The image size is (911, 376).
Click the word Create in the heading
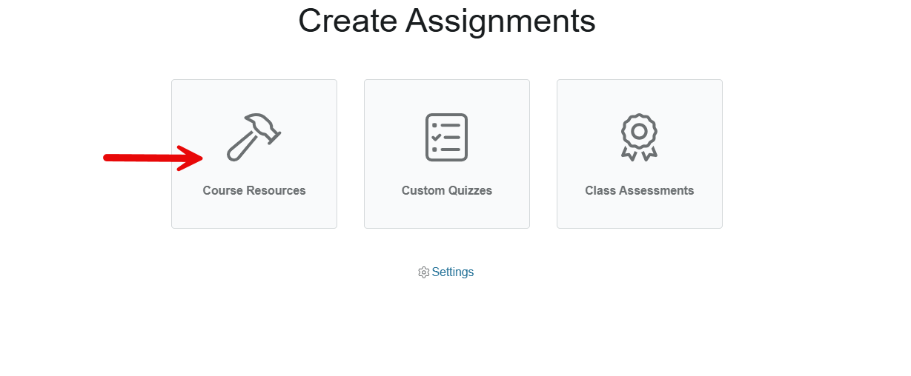coord(347,21)
